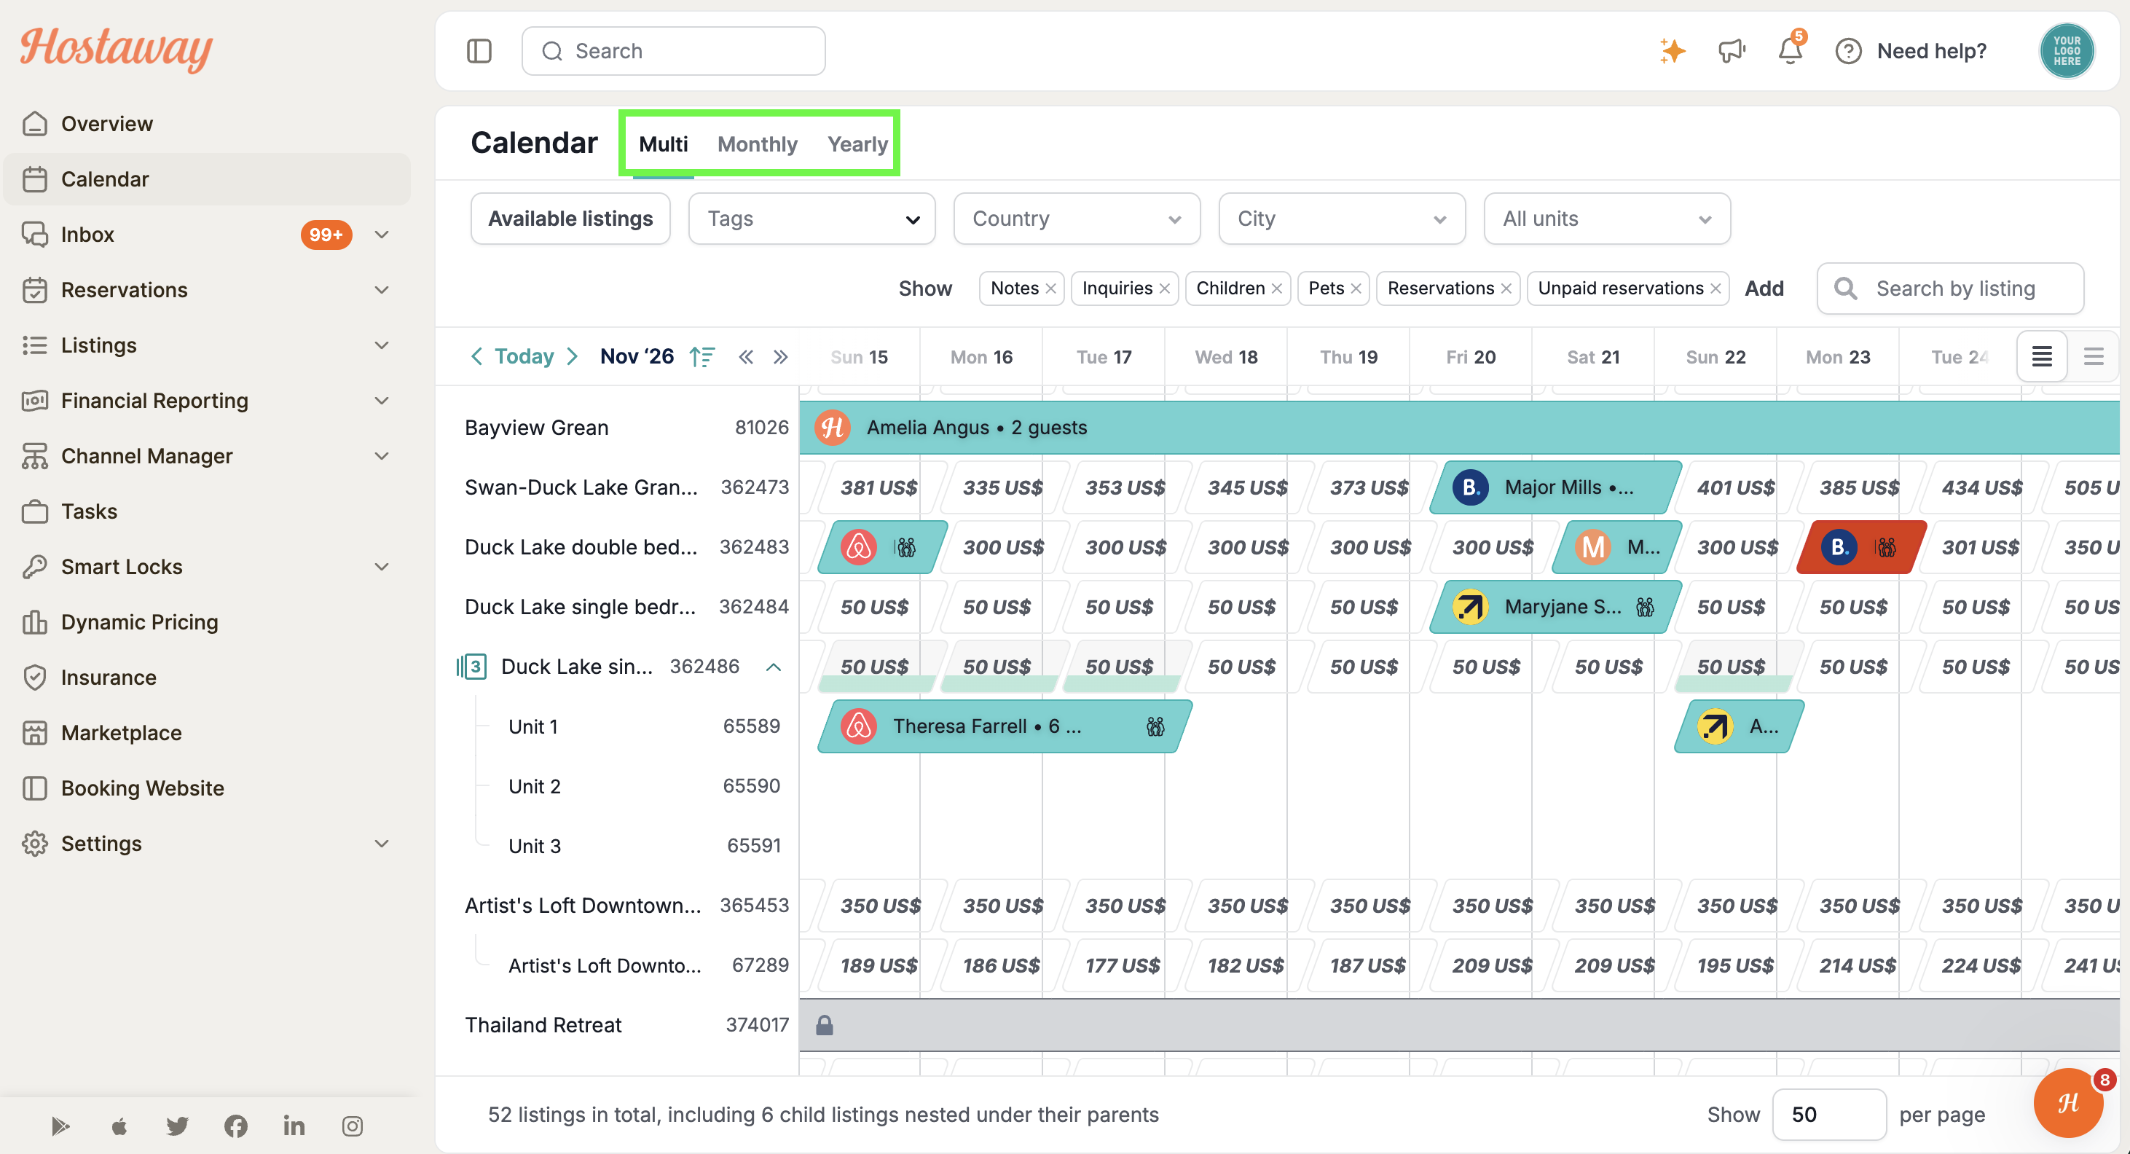Remove the Pets filter chip
2130x1154 pixels.
1356,288
